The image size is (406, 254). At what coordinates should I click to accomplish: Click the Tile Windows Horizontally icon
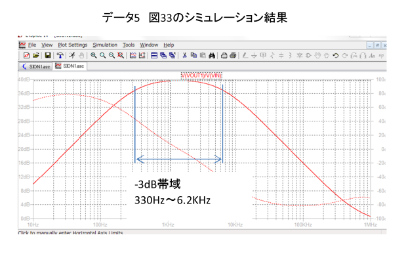click(x=154, y=56)
